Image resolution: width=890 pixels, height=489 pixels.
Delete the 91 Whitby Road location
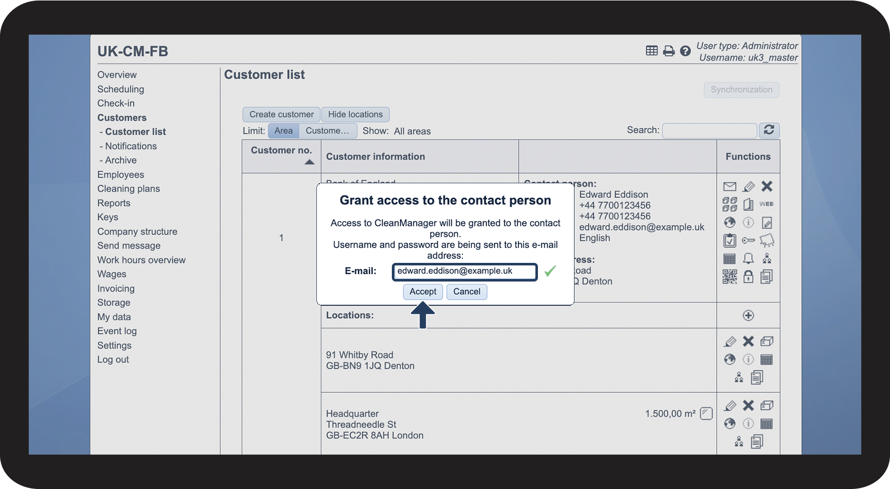click(x=748, y=341)
